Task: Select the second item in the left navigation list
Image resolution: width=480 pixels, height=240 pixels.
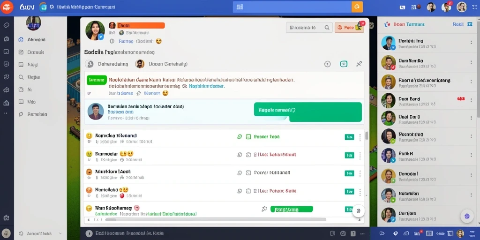Action: (x=32, y=52)
